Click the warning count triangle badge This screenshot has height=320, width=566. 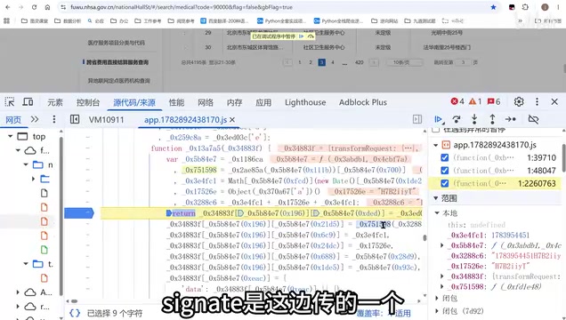[x=475, y=102]
